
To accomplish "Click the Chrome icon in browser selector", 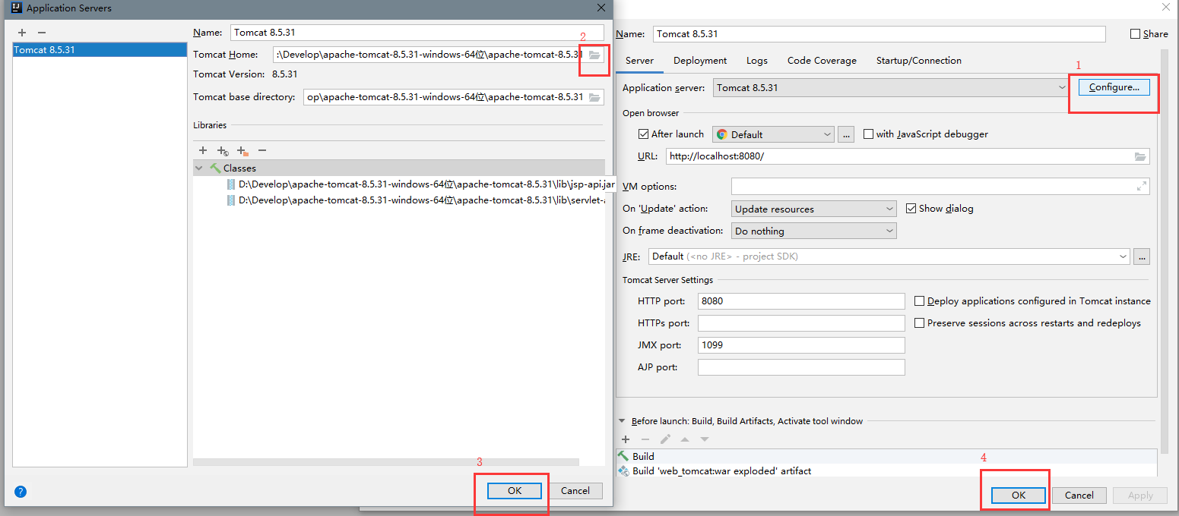I will [722, 134].
